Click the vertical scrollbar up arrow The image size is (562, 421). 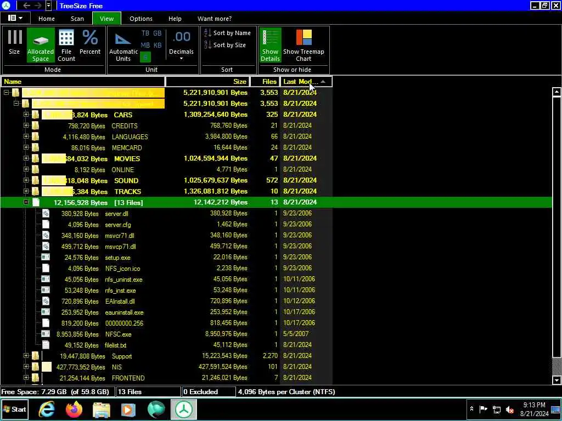[557, 92]
